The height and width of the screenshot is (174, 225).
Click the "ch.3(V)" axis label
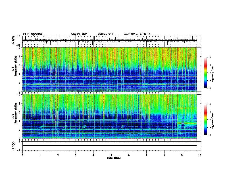(14, 146)
